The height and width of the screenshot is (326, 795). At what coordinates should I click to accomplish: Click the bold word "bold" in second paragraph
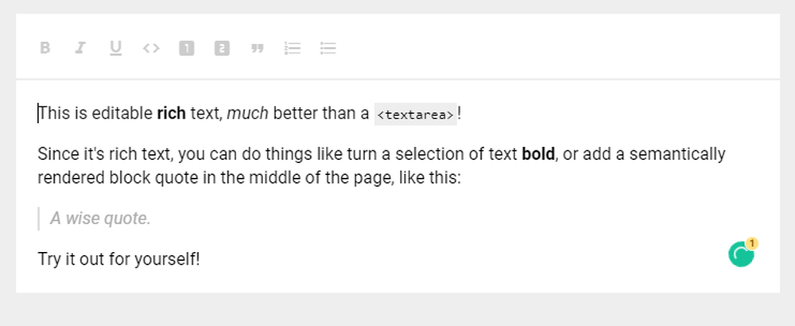538,153
